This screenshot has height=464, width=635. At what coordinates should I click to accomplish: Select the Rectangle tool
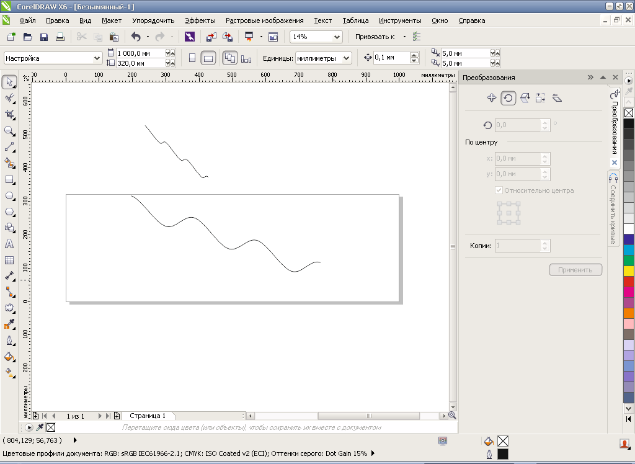click(x=9, y=180)
